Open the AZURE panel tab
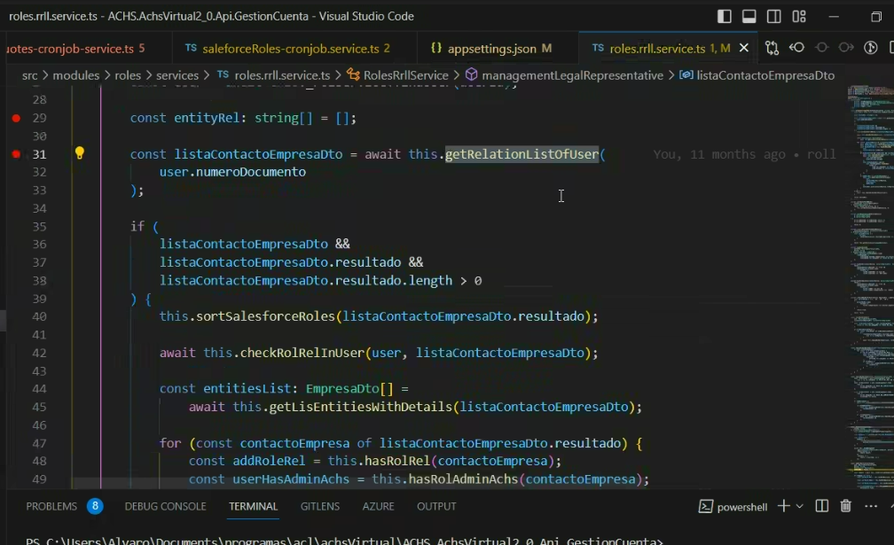The image size is (894, 545). (378, 506)
